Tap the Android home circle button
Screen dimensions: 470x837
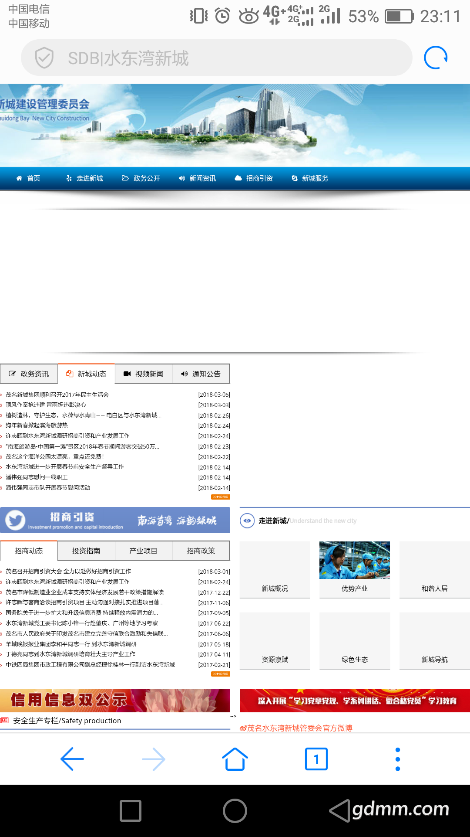pos(235,811)
